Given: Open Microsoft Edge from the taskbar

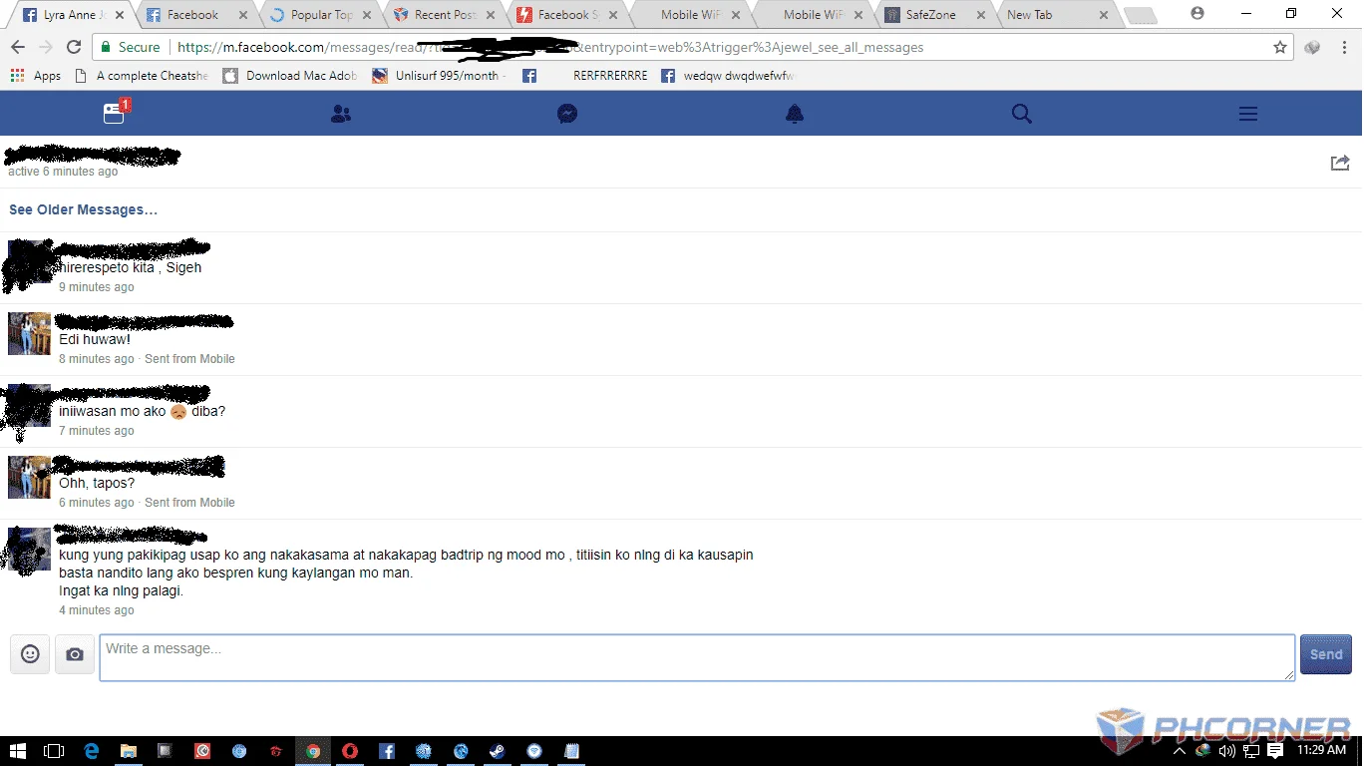Looking at the screenshot, I should (x=92, y=751).
